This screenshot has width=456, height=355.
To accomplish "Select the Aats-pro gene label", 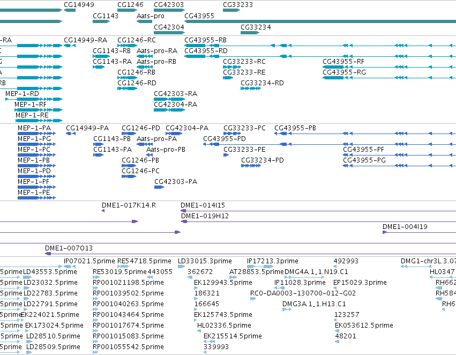I will click(x=151, y=16).
